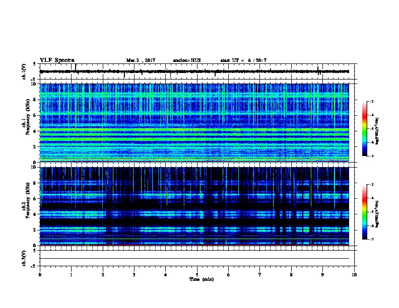
Task: Click time axis tick label "10" at the right end
Action: coord(354,275)
